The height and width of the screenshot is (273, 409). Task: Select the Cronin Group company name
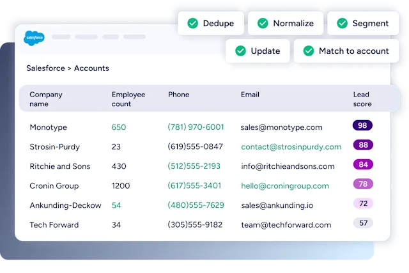click(54, 186)
